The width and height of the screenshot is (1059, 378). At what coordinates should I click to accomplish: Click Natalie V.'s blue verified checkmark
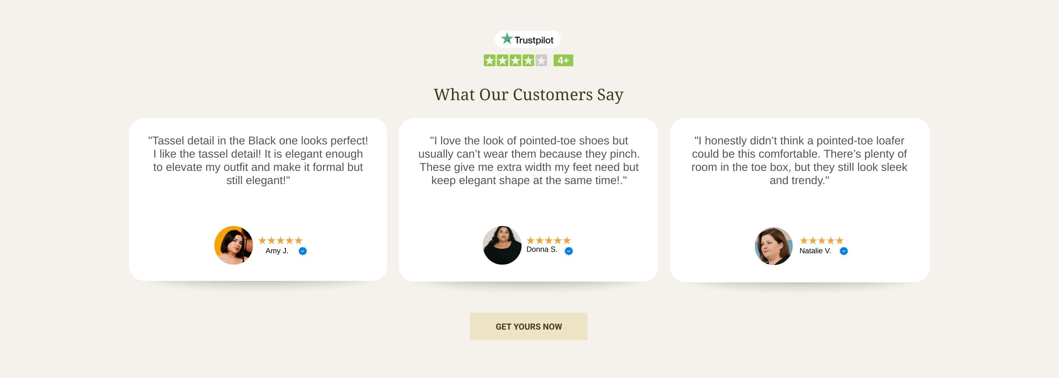[x=843, y=251]
